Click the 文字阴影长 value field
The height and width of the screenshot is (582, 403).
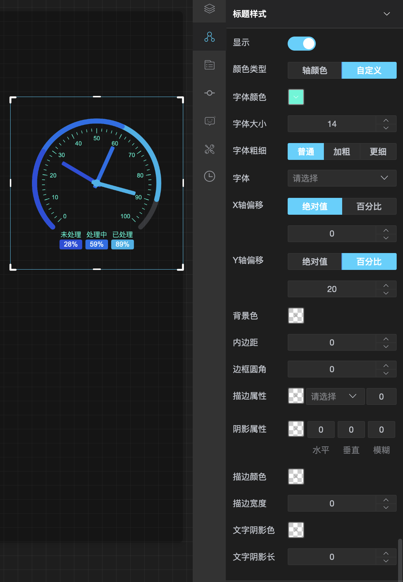tap(332, 557)
